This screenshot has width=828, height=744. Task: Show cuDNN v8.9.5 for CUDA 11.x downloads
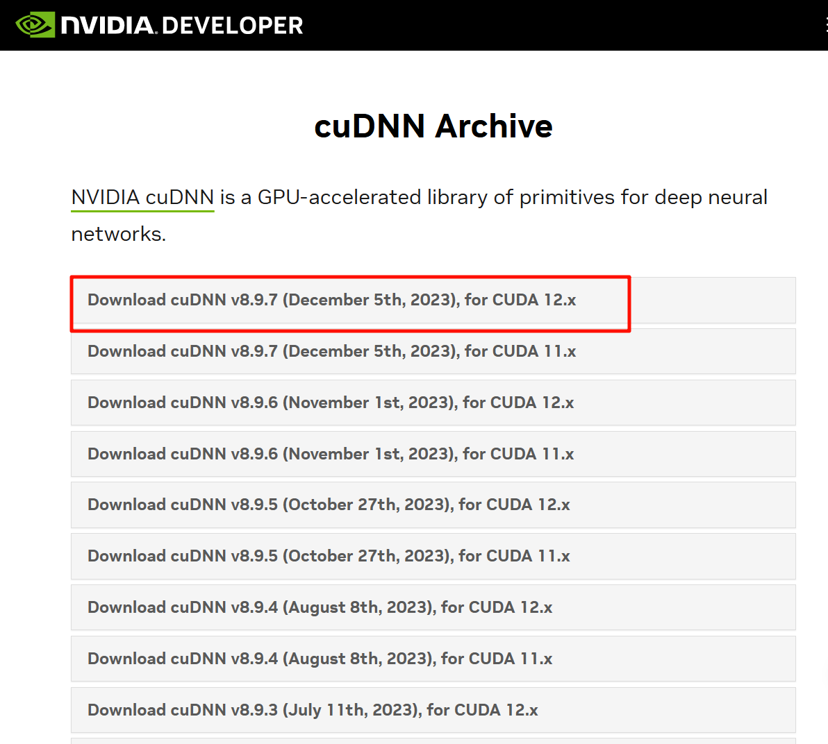pos(329,556)
